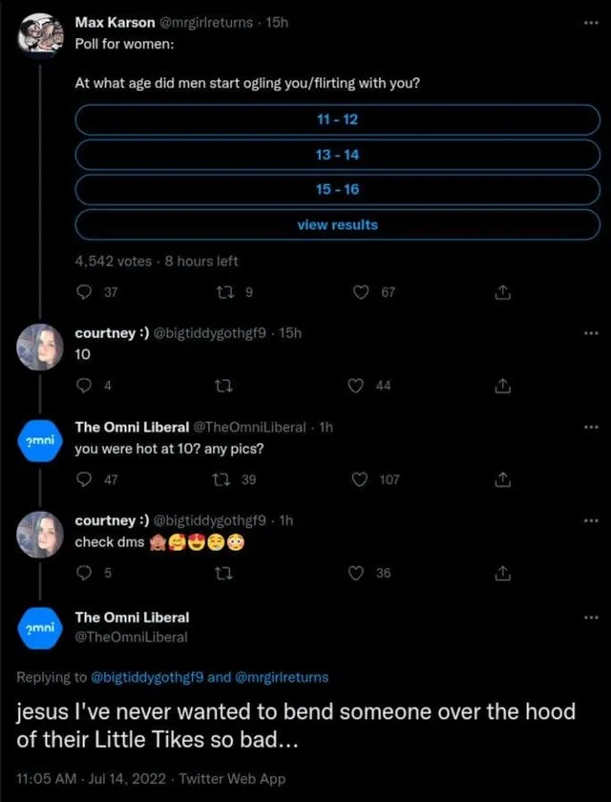The image size is (611, 802).
Task: Click "view results" in the poll
Action: coord(336,224)
